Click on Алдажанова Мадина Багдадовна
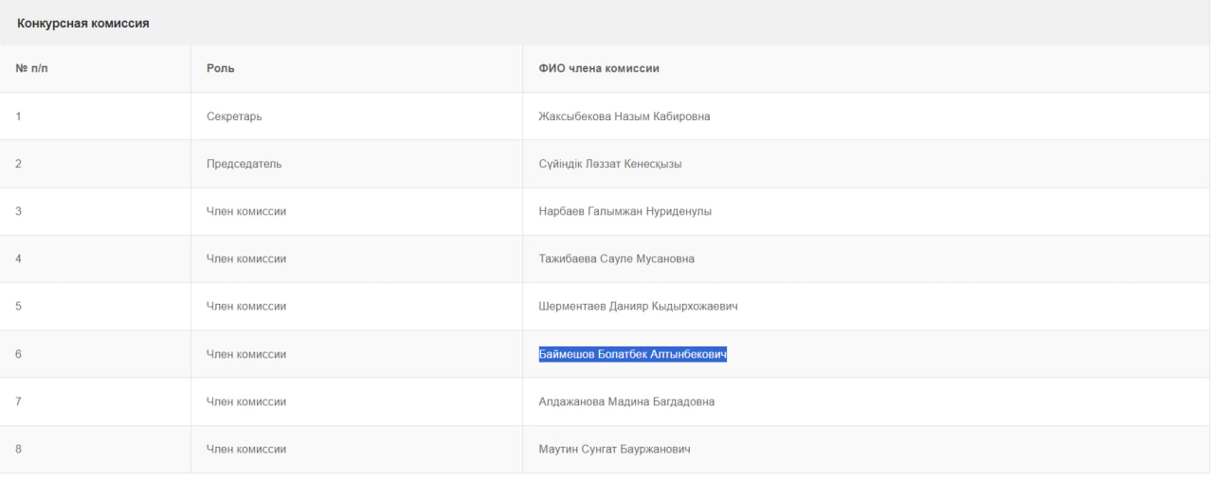Image resolution: width=1213 pixels, height=479 pixels. tap(626, 401)
